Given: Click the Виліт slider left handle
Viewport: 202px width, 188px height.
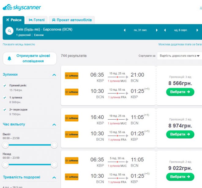Looking at the screenshot, I should point(5,145).
